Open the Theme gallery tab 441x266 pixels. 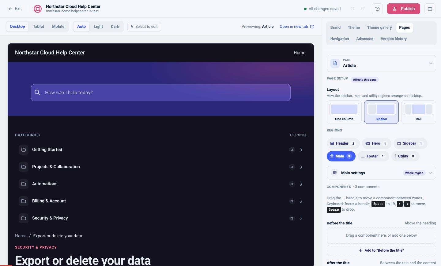pyautogui.click(x=379, y=28)
